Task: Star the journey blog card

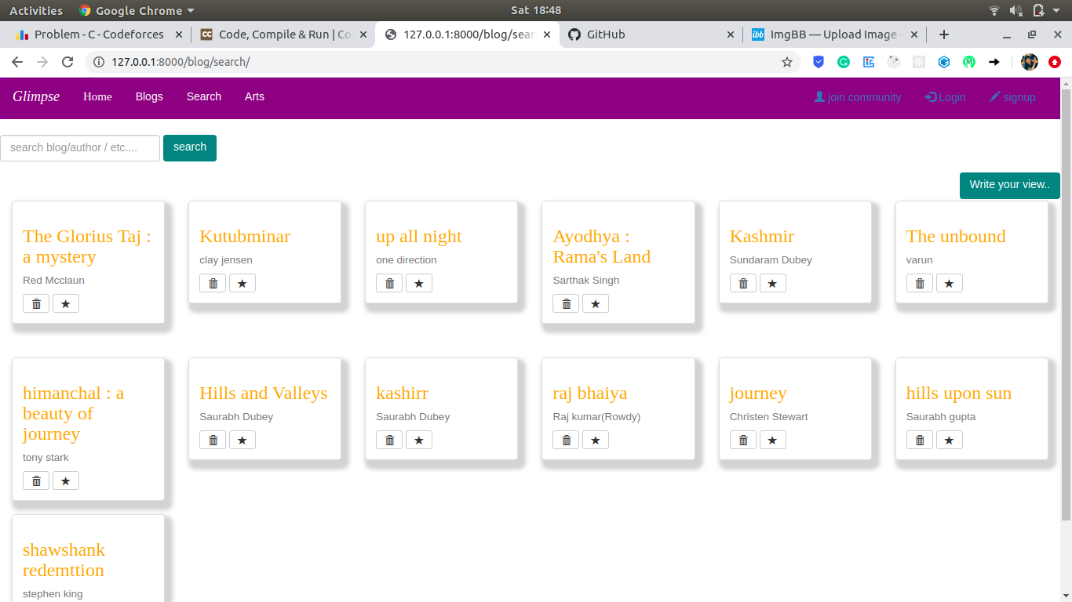Action: (773, 440)
